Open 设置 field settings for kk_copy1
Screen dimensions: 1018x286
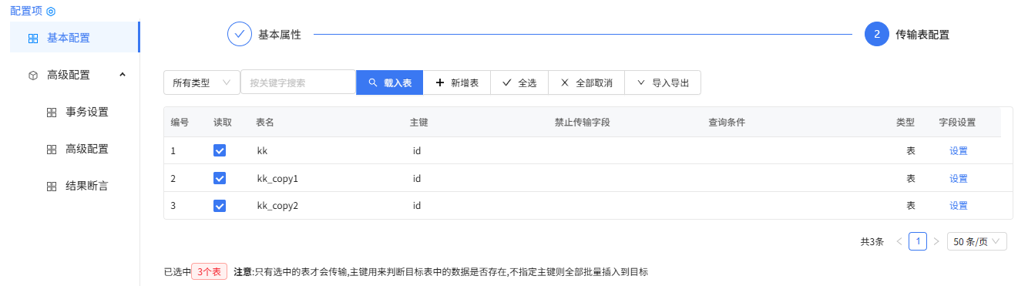click(x=959, y=179)
